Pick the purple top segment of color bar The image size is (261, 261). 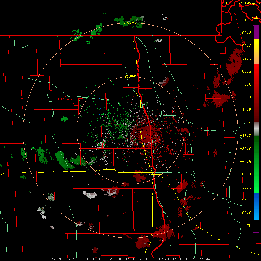coord(256,32)
